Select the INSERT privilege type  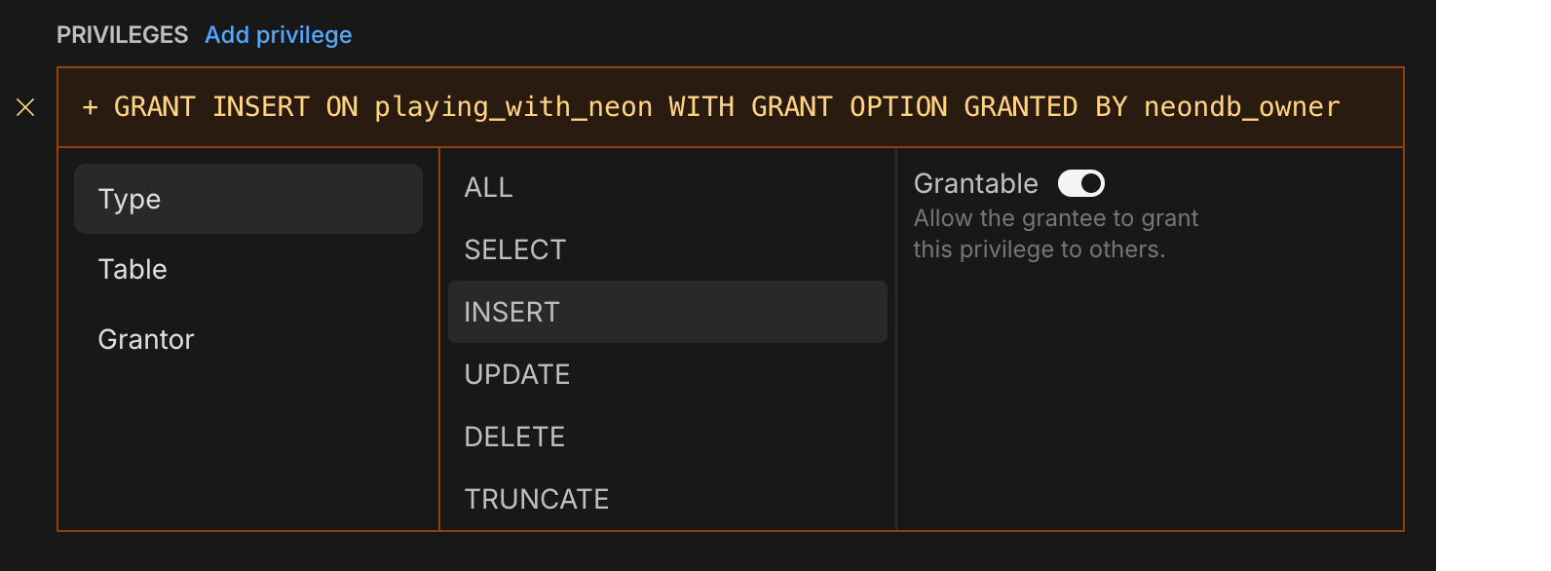click(x=511, y=311)
